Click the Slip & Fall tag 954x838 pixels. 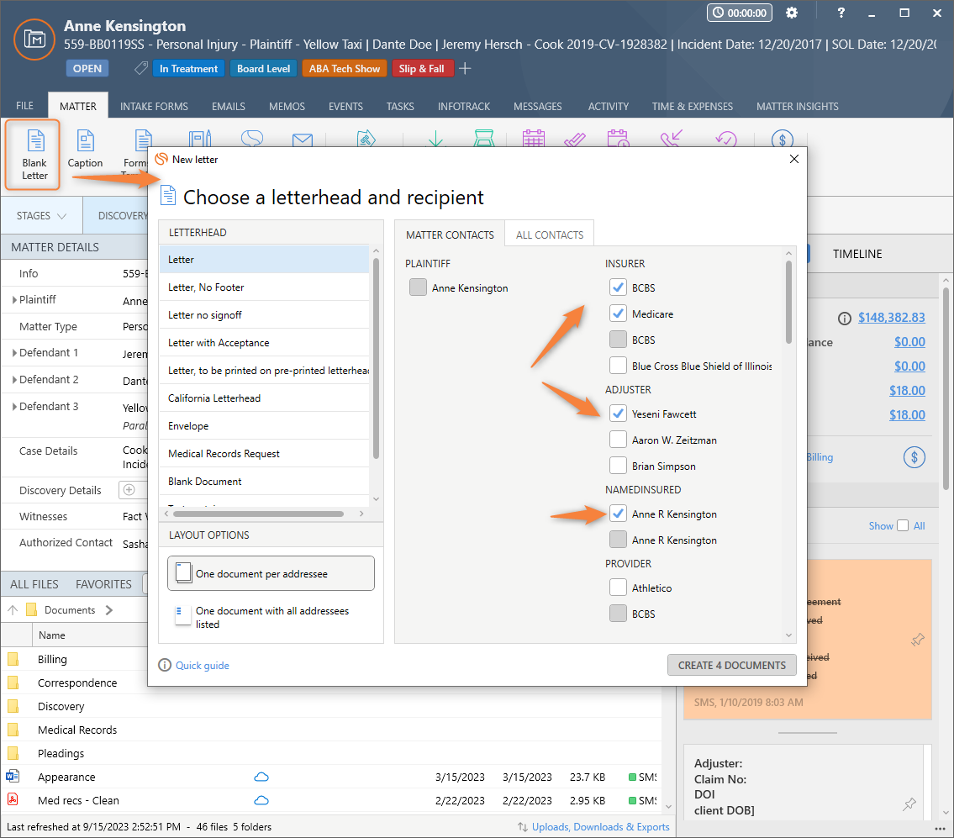[x=422, y=68]
